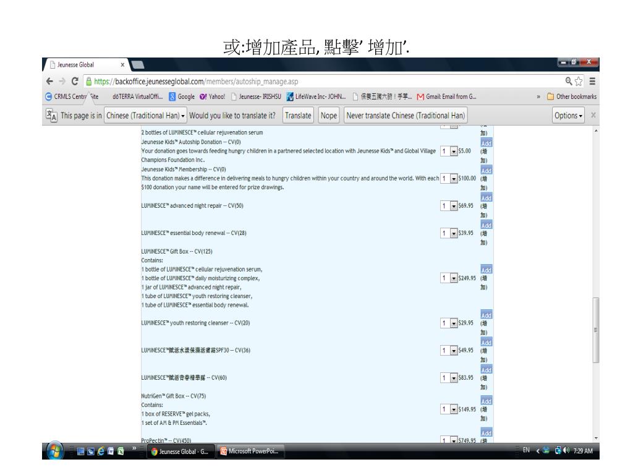
Task: Select the Jeunesse Global browser tab
Action: [86, 64]
